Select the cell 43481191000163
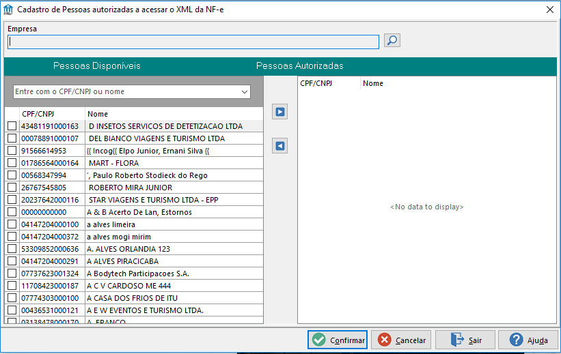 (x=52, y=126)
